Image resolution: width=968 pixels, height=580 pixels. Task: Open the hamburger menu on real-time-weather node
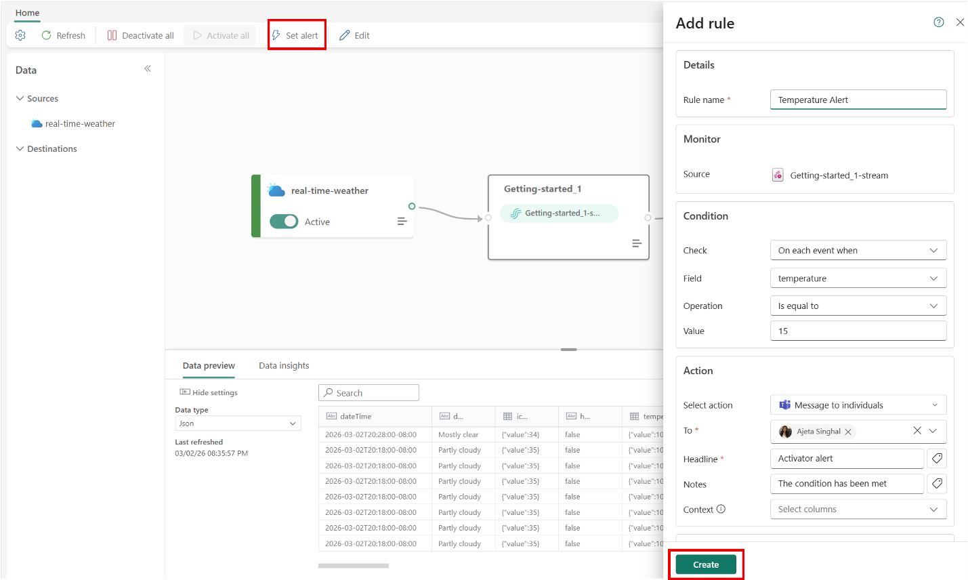point(402,220)
